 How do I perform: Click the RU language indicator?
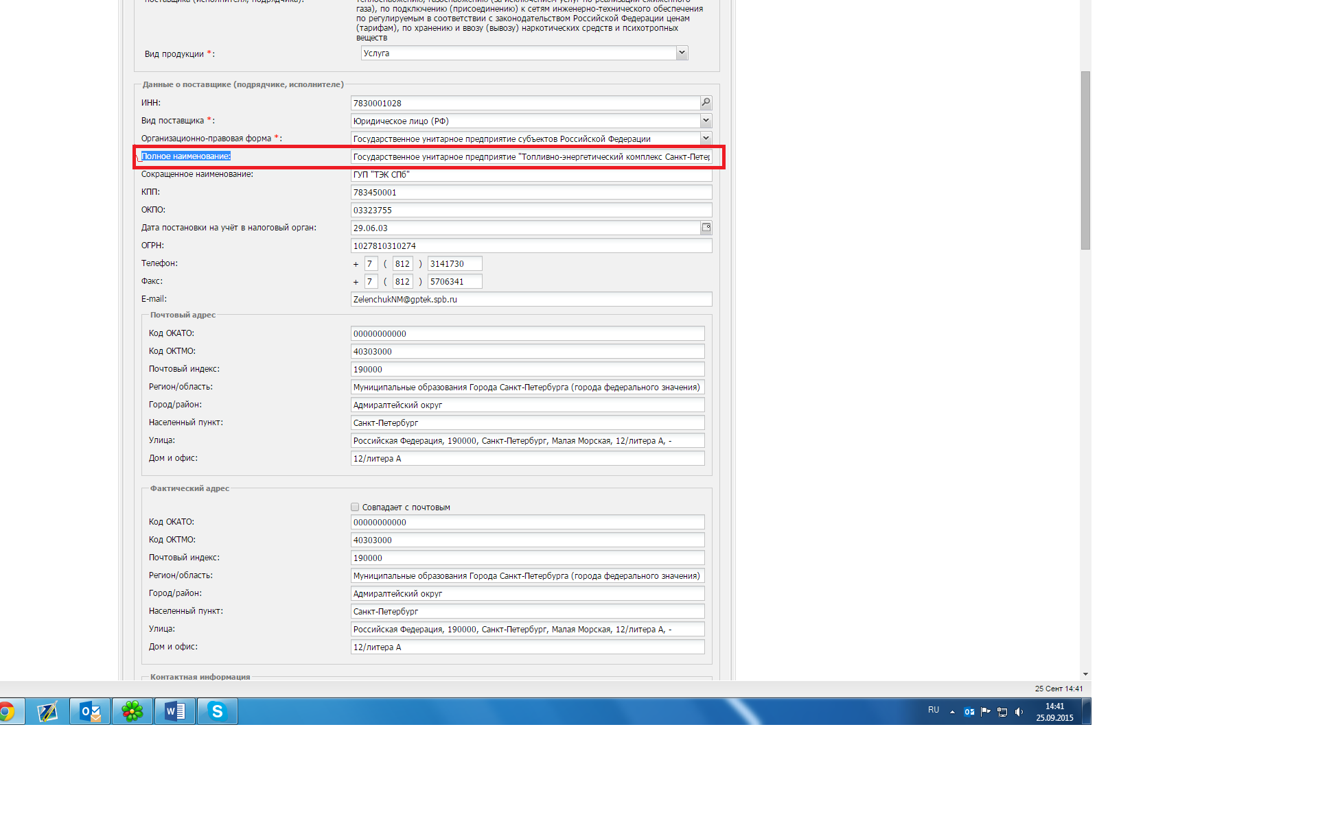(x=934, y=710)
